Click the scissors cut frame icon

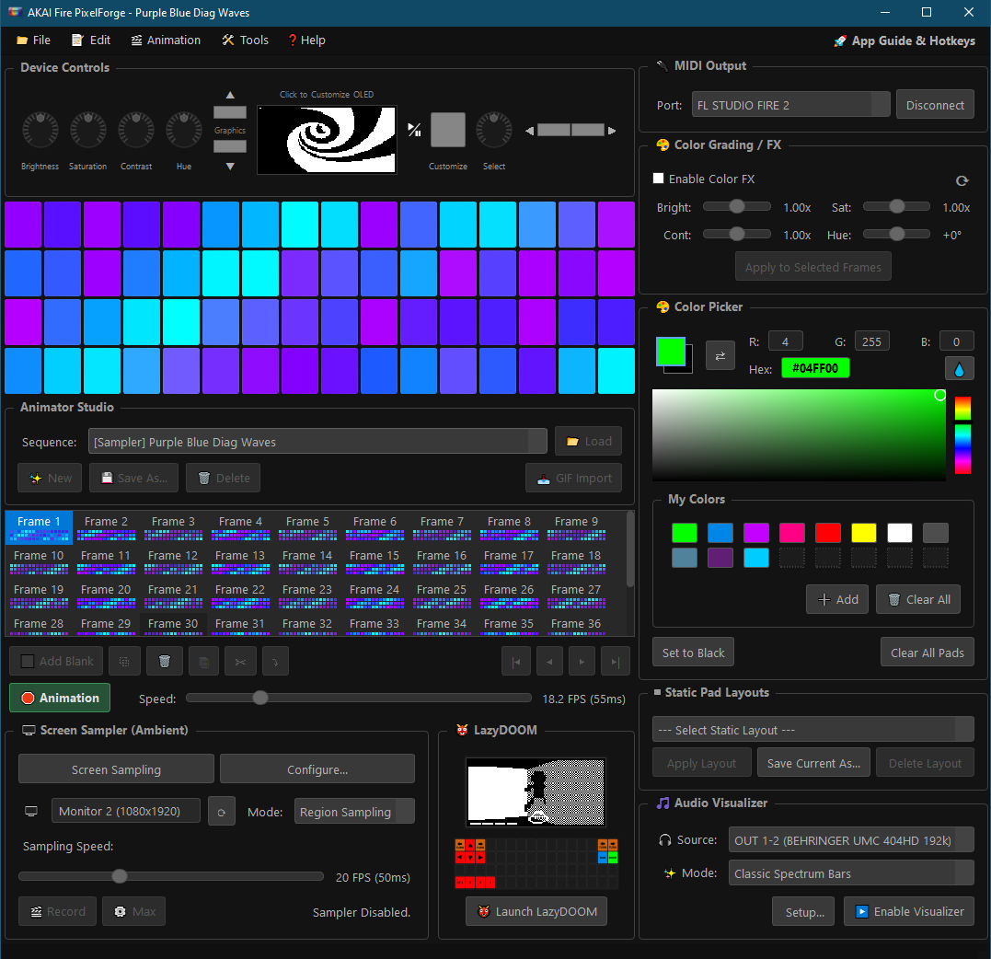240,661
